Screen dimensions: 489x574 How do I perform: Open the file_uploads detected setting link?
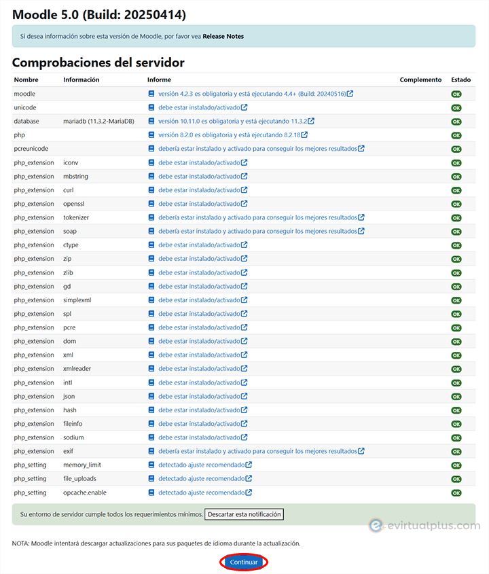tap(201, 479)
